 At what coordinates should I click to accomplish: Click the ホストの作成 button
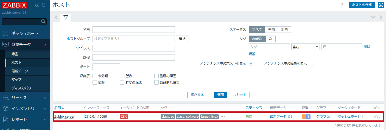(362, 5)
